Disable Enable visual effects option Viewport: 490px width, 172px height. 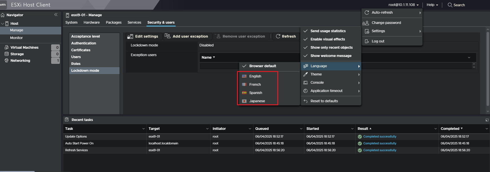point(328,39)
